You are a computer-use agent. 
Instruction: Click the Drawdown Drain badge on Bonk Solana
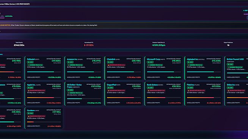coord(156,90)
